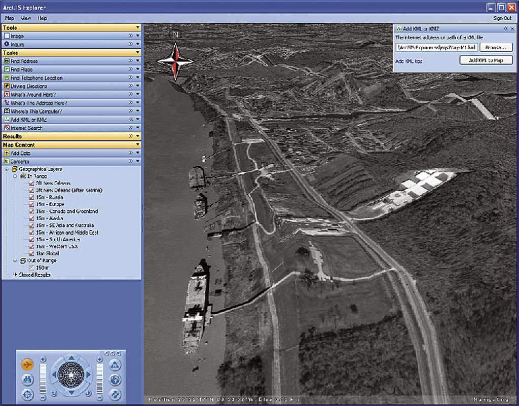
Task: Open the What's The Address Here? task
Action: click(x=39, y=103)
